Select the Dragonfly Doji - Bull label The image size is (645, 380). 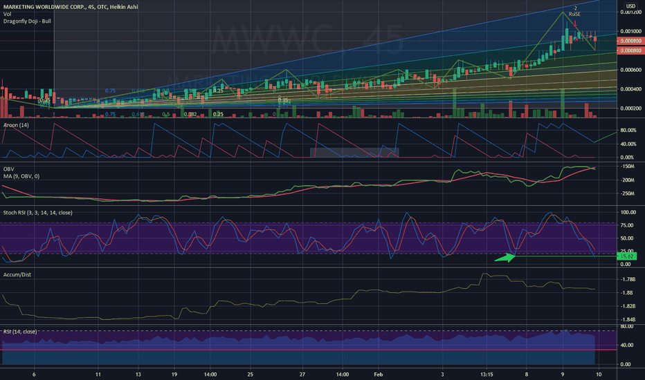tap(27, 21)
